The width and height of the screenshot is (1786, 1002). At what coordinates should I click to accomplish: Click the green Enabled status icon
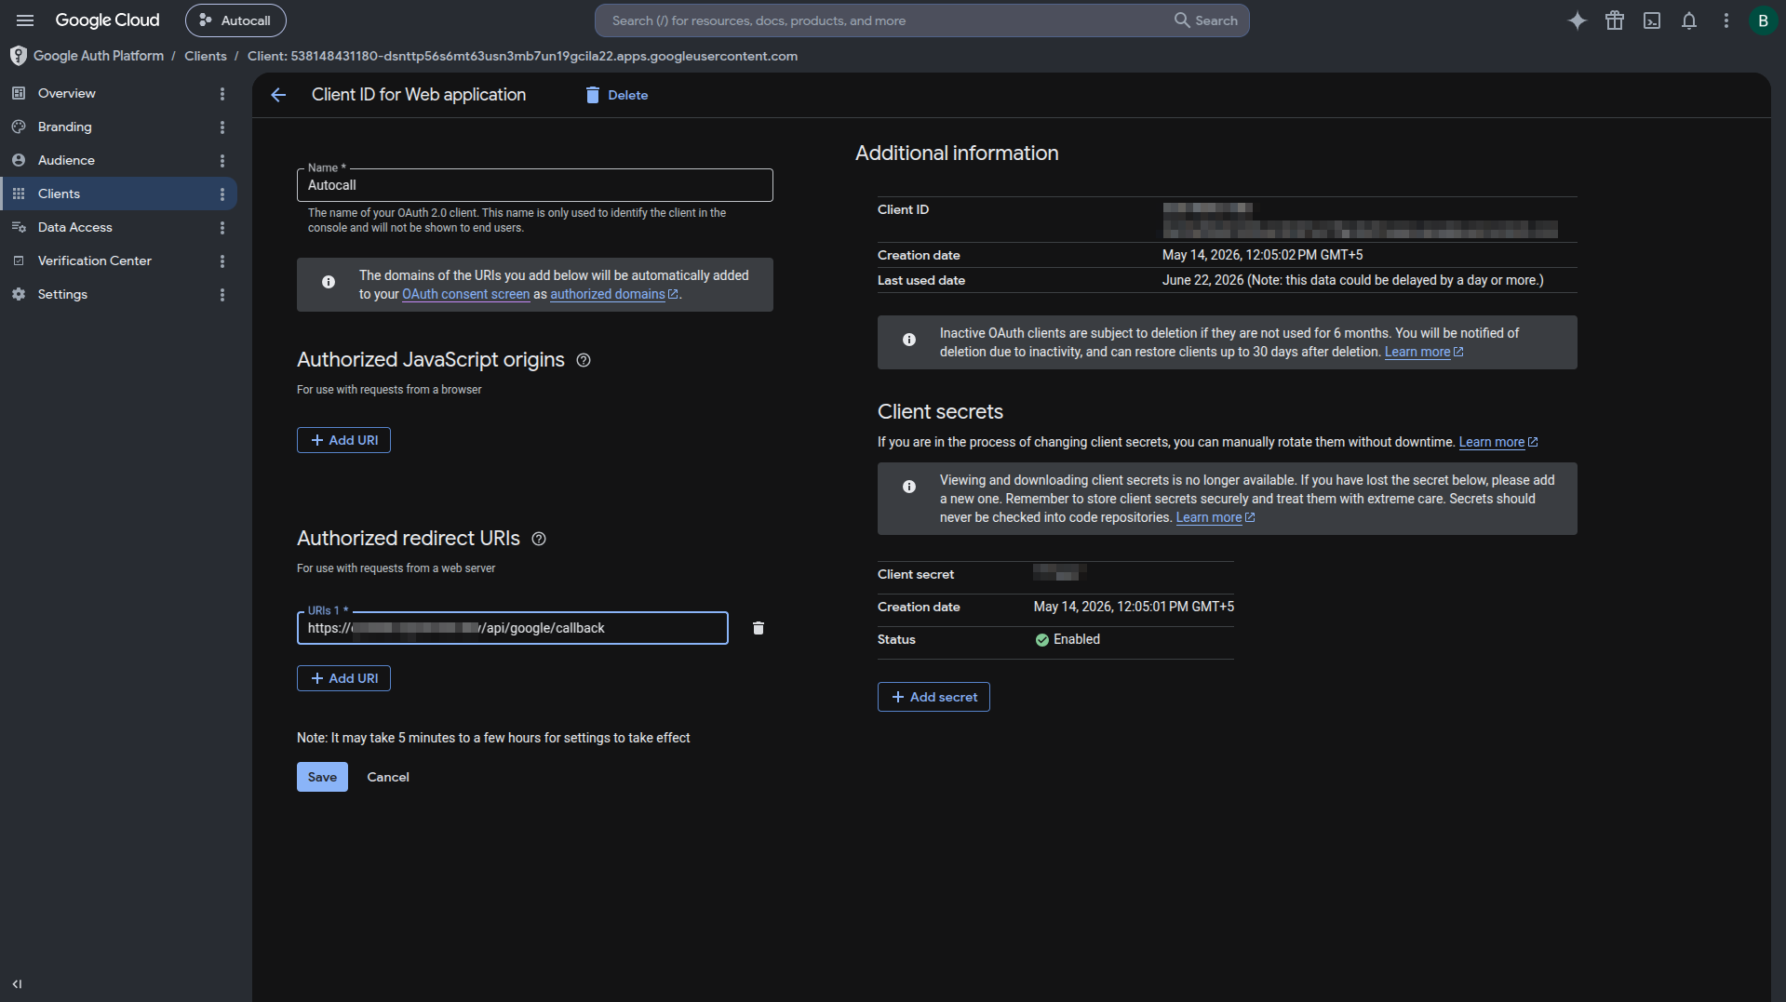pos(1042,639)
